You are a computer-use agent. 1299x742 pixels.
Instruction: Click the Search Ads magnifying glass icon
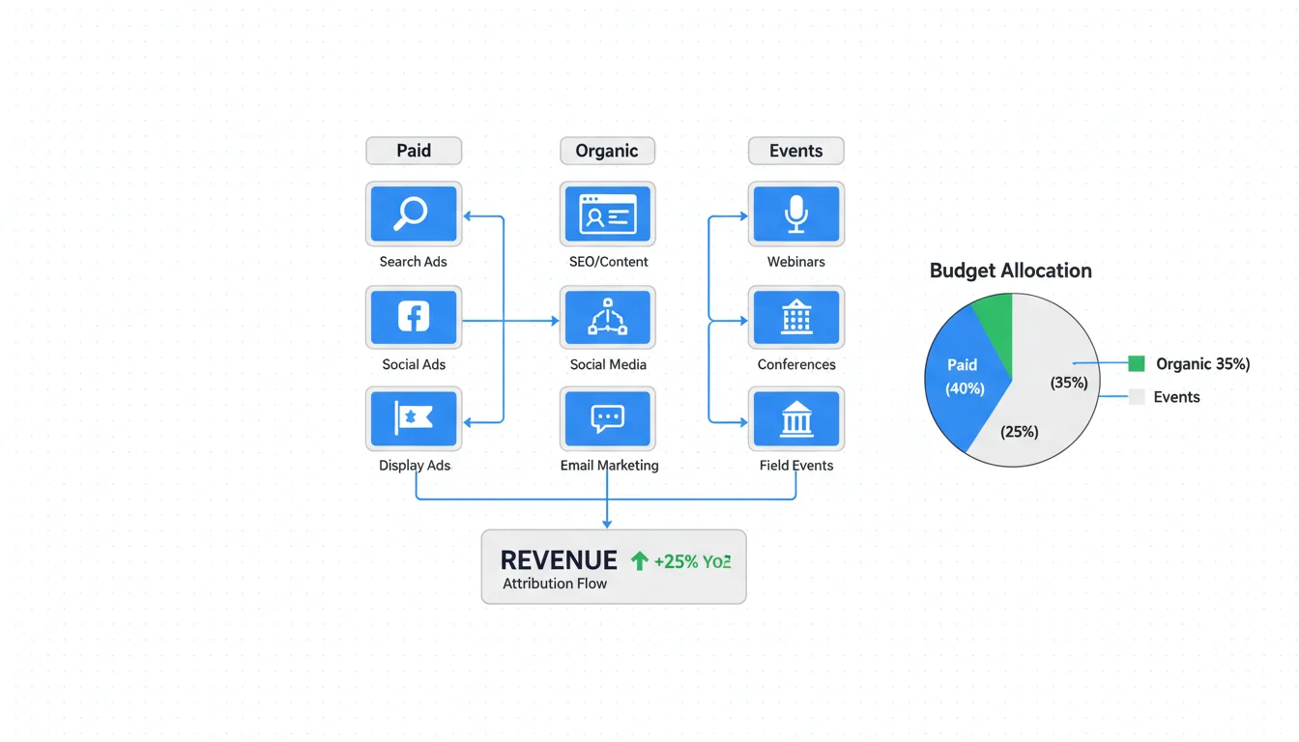[x=413, y=214]
